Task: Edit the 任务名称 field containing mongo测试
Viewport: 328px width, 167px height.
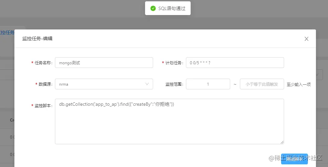Action: coord(104,63)
